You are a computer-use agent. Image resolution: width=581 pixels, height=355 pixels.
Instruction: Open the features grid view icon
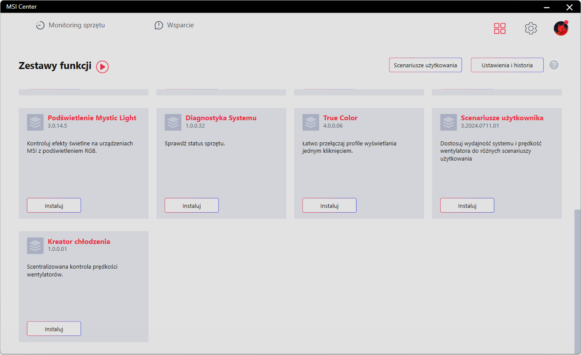coord(500,29)
